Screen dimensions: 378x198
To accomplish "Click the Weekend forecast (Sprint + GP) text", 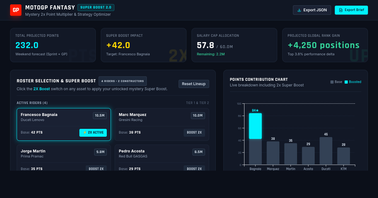I will tap(41, 54).
